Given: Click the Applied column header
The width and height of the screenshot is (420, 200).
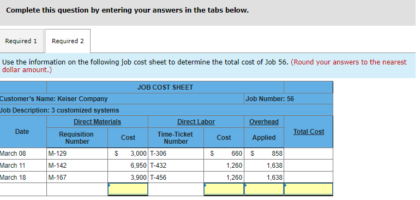Looking at the screenshot, I should click(264, 138).
